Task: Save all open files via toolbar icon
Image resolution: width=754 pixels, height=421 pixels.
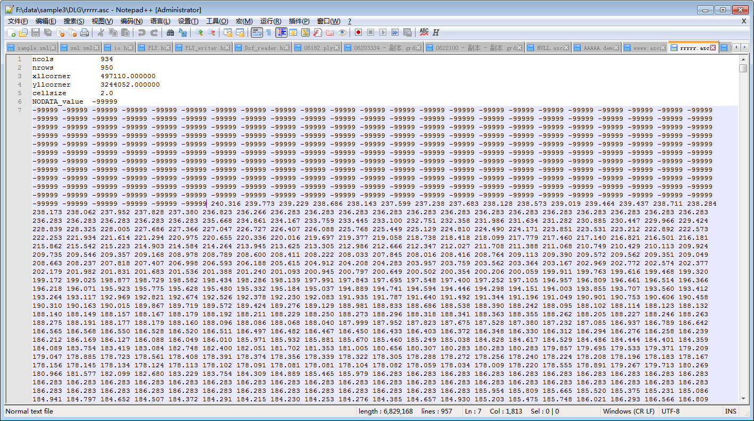Action: 48,32
